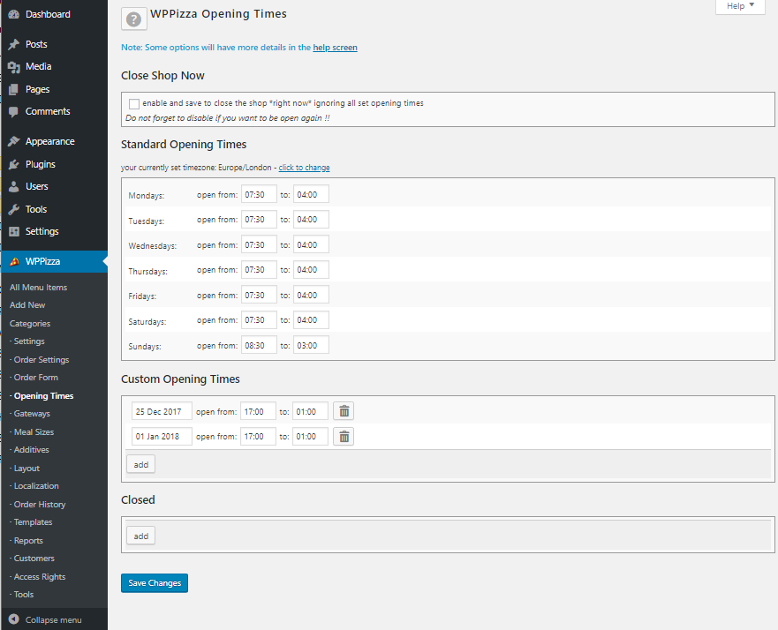Click trash icon for 01 Jan 2018
Screen dimensions: 778x630
[344, 437]
